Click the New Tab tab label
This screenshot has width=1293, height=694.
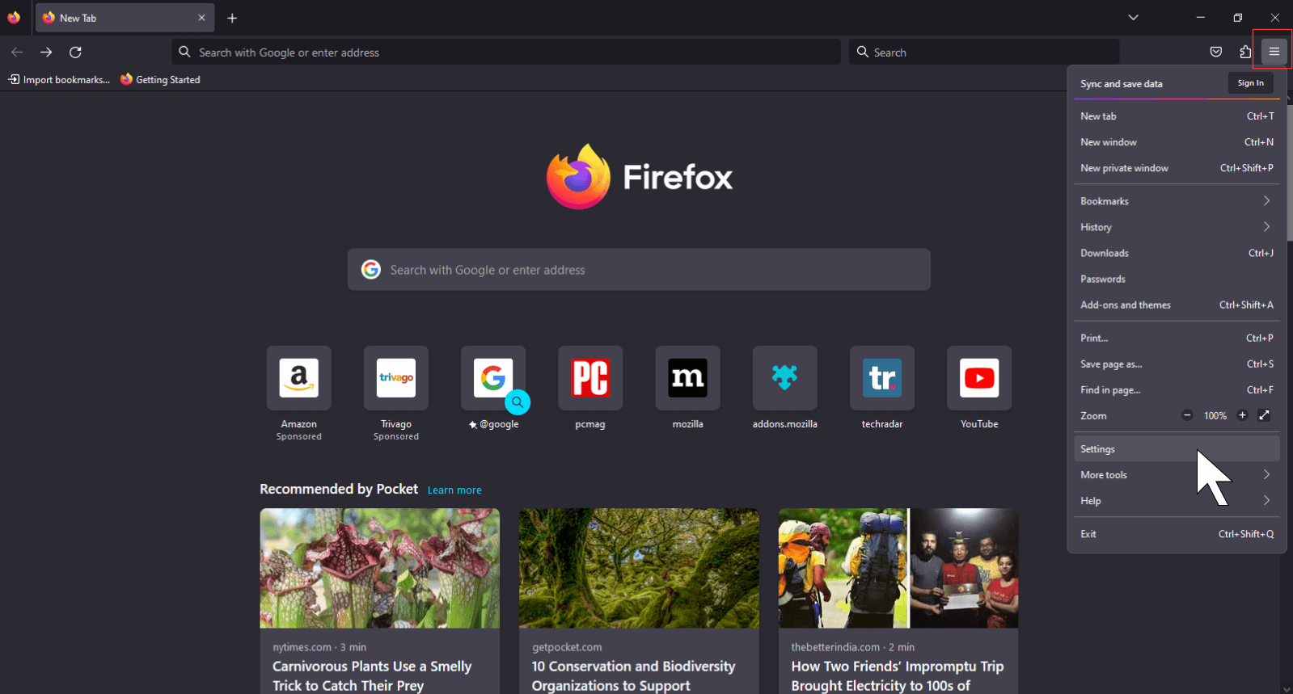pyautogui.click(x=78, y=18)
